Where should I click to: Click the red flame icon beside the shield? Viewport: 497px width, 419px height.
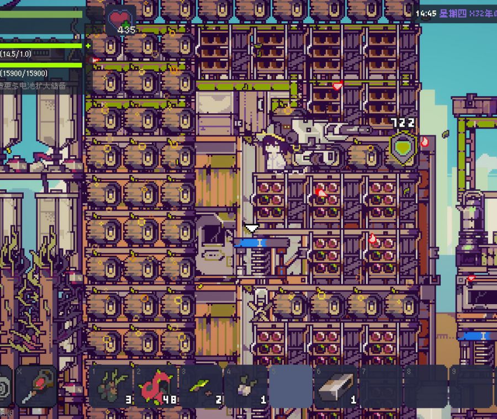coord(424,141)
